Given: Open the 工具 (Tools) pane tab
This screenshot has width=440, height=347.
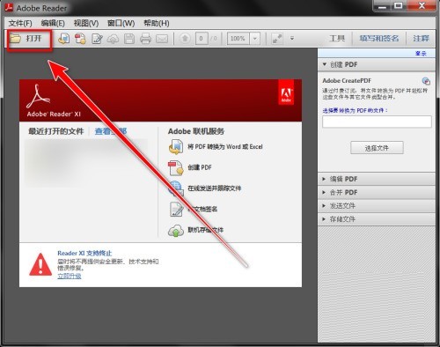Looking at the screenshot, I should coord(337,39).
